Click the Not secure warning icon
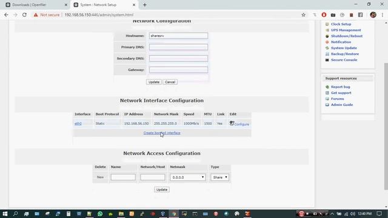The image size is (388, 218). (36, 15)
